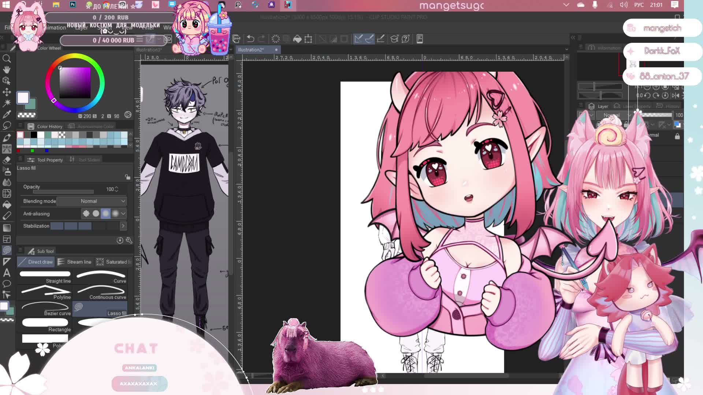Viewport: 703px width, 395px height.
Task: Select the weak anti-aliasing option
Action: (x=96, y=214)
